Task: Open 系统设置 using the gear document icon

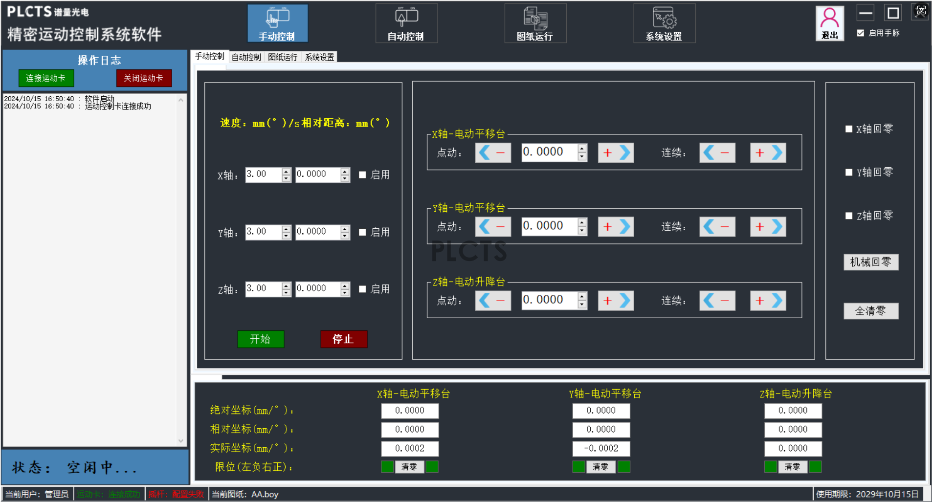Action: pyautogui.click(x=664, y=23)
